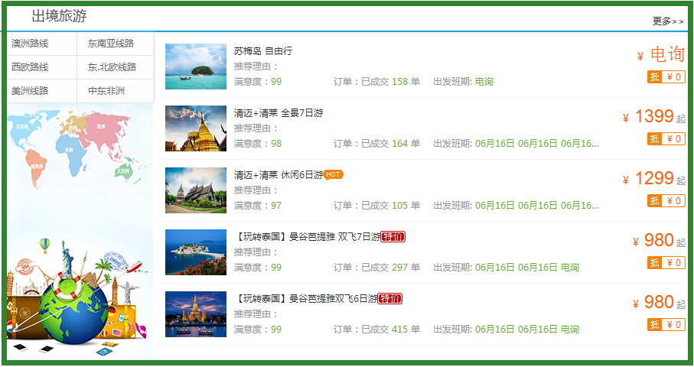Screen dimensions: 694x367
Task: Select the 澳洲路线 category tab
Action: (x=31, y=44)
